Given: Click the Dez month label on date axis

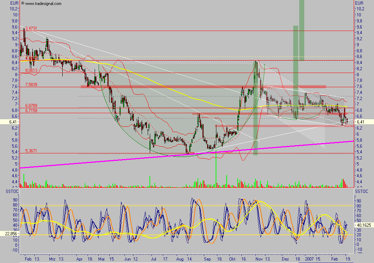Looking at the screenshot, I should pos(285,259).
